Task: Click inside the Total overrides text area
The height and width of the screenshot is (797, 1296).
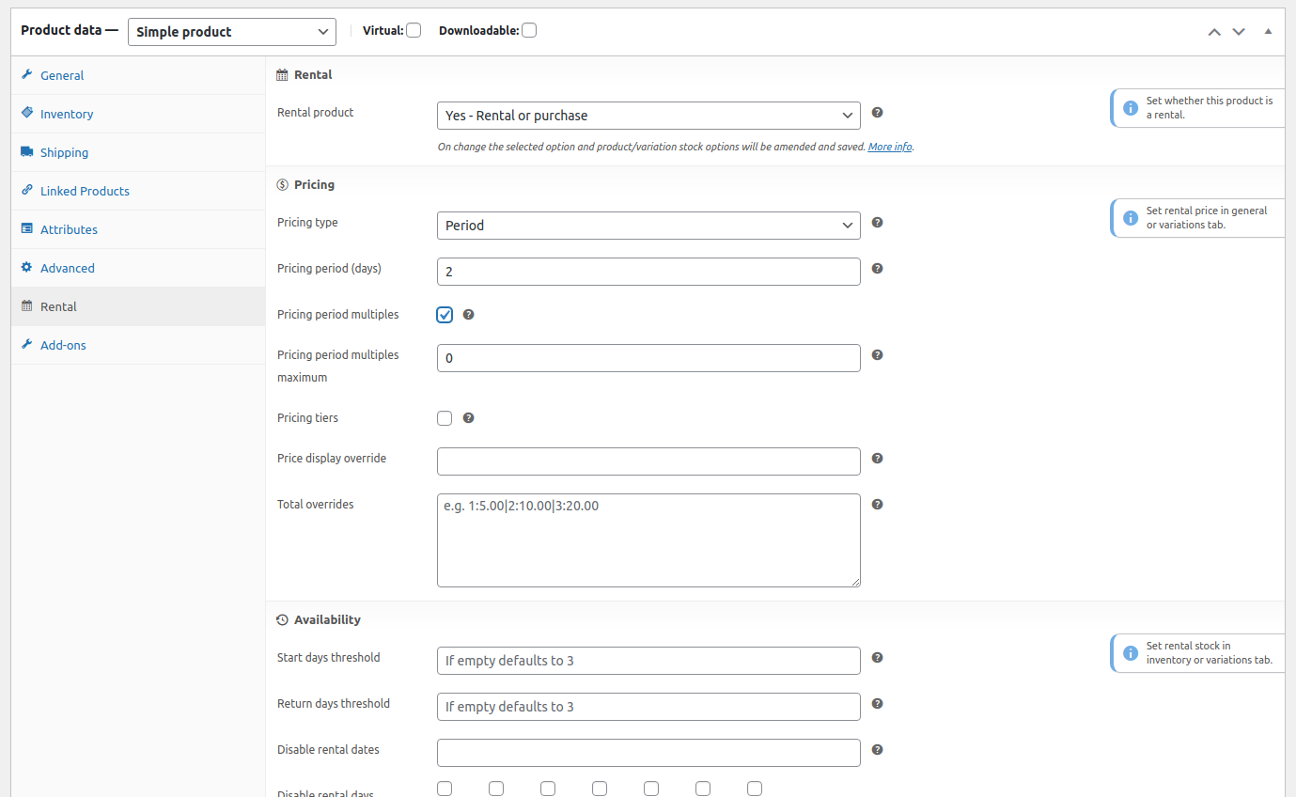Action: 648,539
